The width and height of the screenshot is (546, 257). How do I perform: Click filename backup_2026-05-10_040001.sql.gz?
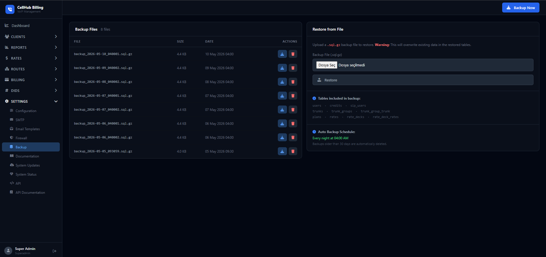103,54
